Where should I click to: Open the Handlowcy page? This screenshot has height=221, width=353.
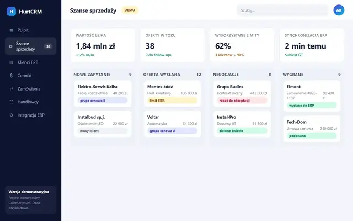coord(30,102)
